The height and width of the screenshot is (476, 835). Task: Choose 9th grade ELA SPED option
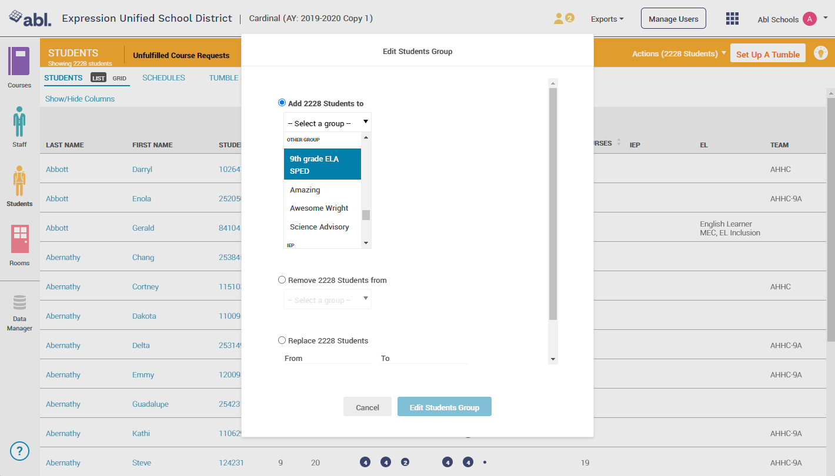click(x=322, y=164)
